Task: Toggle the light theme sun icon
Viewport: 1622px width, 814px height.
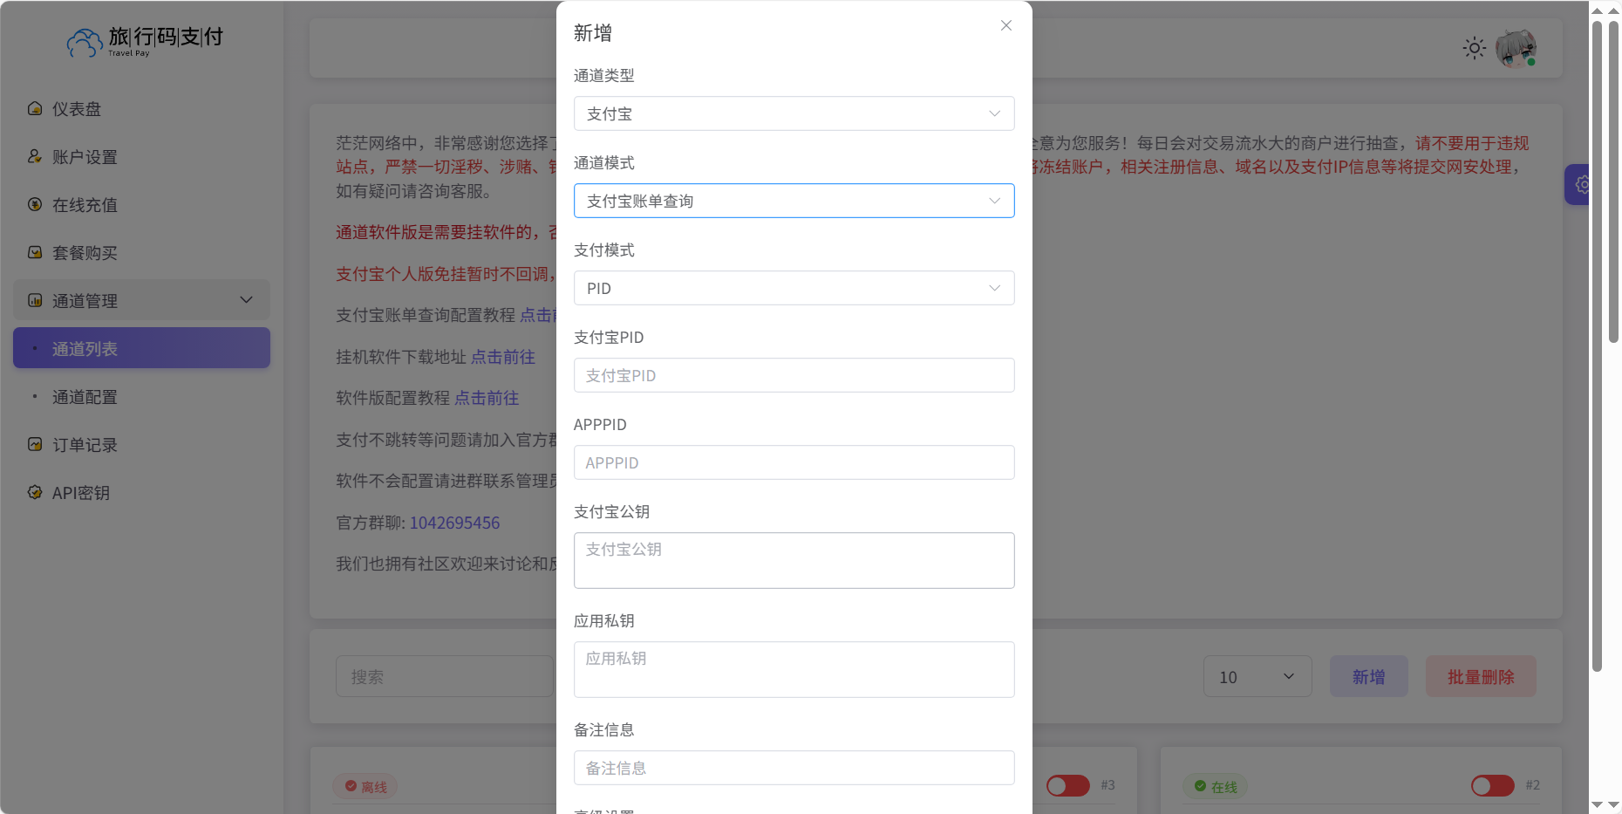Action: (x=1474, y=48)
